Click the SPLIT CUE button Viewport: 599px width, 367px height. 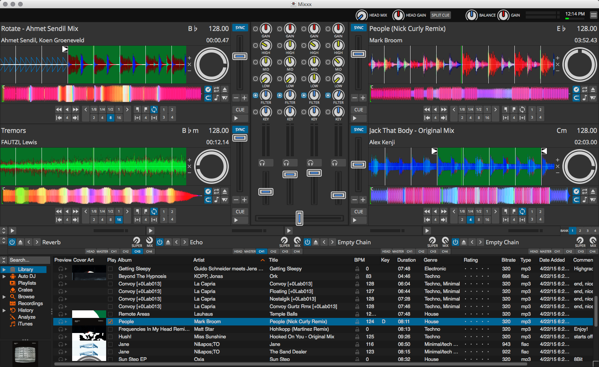pos(440,15)
